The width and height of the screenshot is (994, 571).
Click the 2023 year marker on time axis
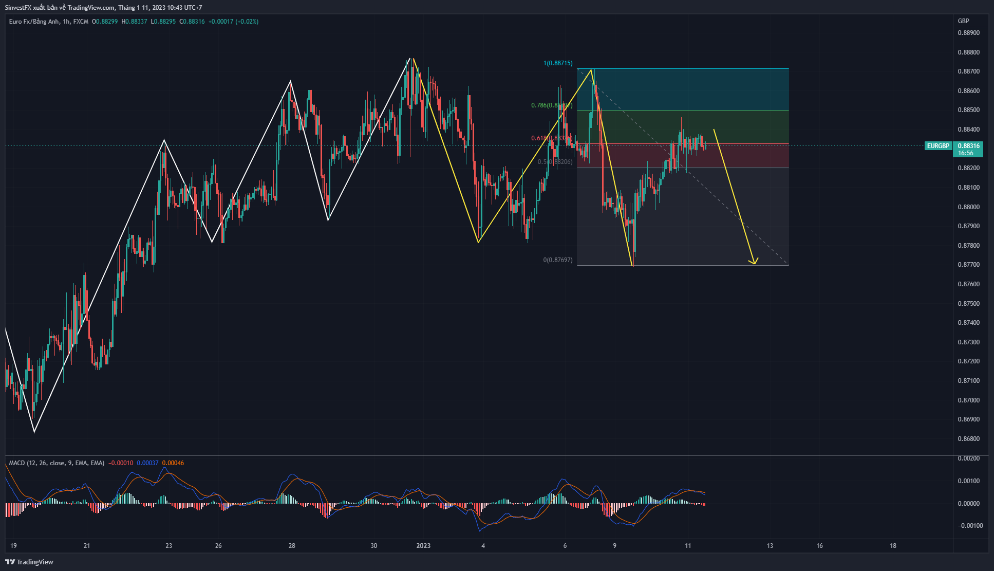[x=423, y=546]
